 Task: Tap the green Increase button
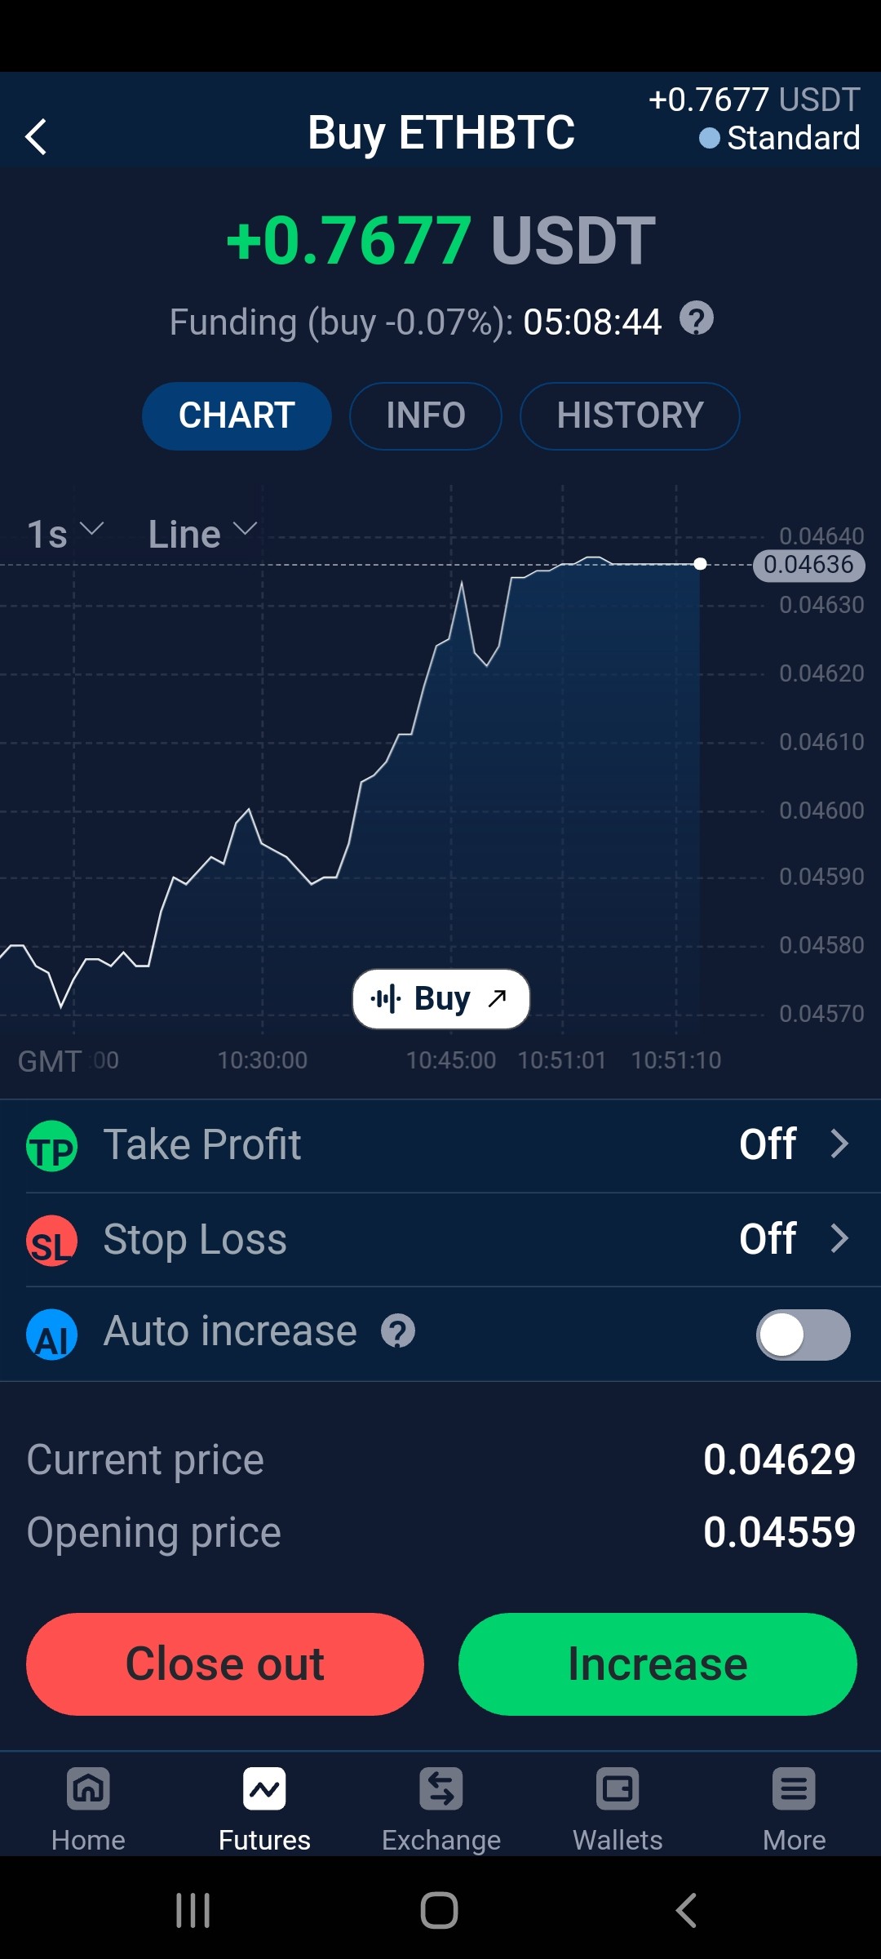[657, 1664]
